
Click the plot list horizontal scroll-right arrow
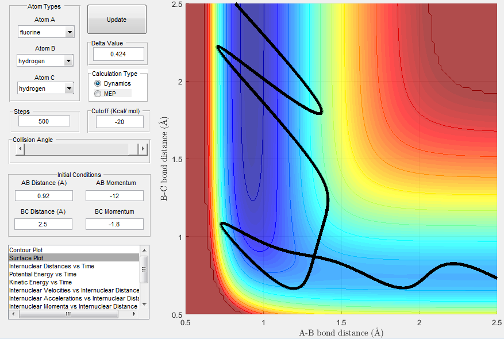[134, 314]
